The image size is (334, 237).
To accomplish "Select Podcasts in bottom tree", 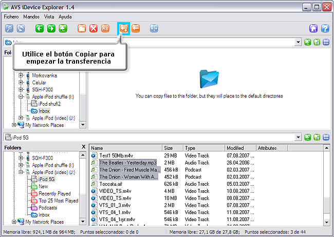I will tap(48, 208).
